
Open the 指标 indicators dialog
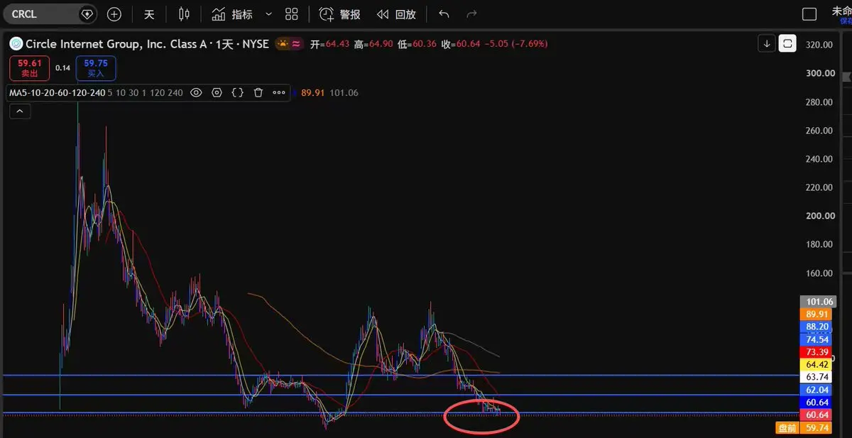[232, 14]
